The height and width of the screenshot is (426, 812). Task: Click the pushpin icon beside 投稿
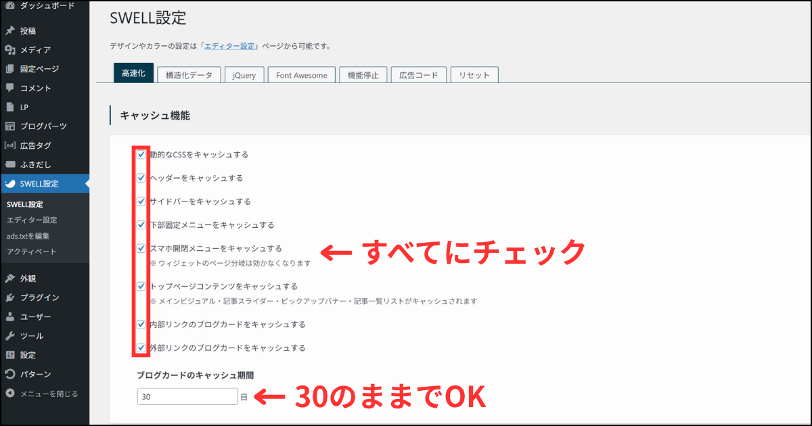tap(10, 30)
